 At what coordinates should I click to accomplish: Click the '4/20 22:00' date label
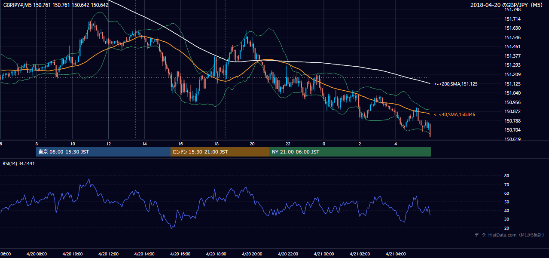tap(288, 254)
